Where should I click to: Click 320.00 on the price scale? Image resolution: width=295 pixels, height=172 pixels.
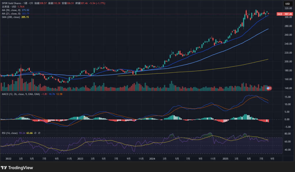(x=288, y=8)
